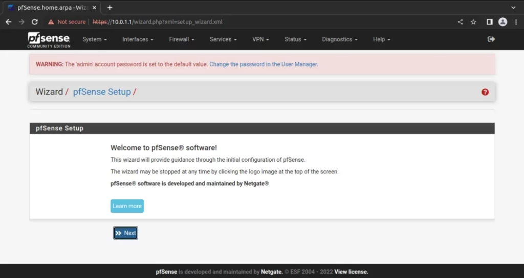
Task: Open the red help question icon
Action: [x=485, y=92]
